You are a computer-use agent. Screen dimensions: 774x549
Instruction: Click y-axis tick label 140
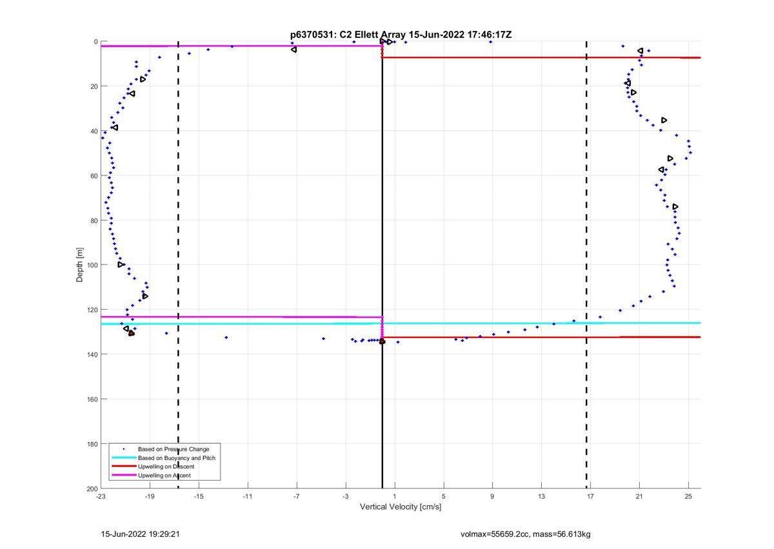click(92, 354)
